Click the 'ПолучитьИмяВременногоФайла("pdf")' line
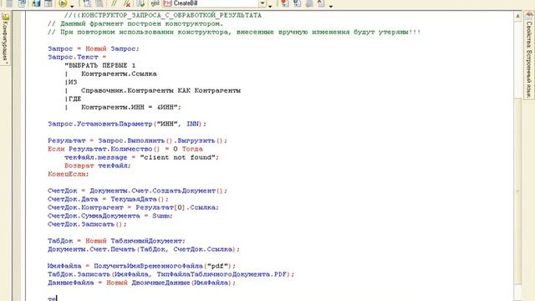Image resolution: width=535 pixels, height=301 pixels. point(141,266)
